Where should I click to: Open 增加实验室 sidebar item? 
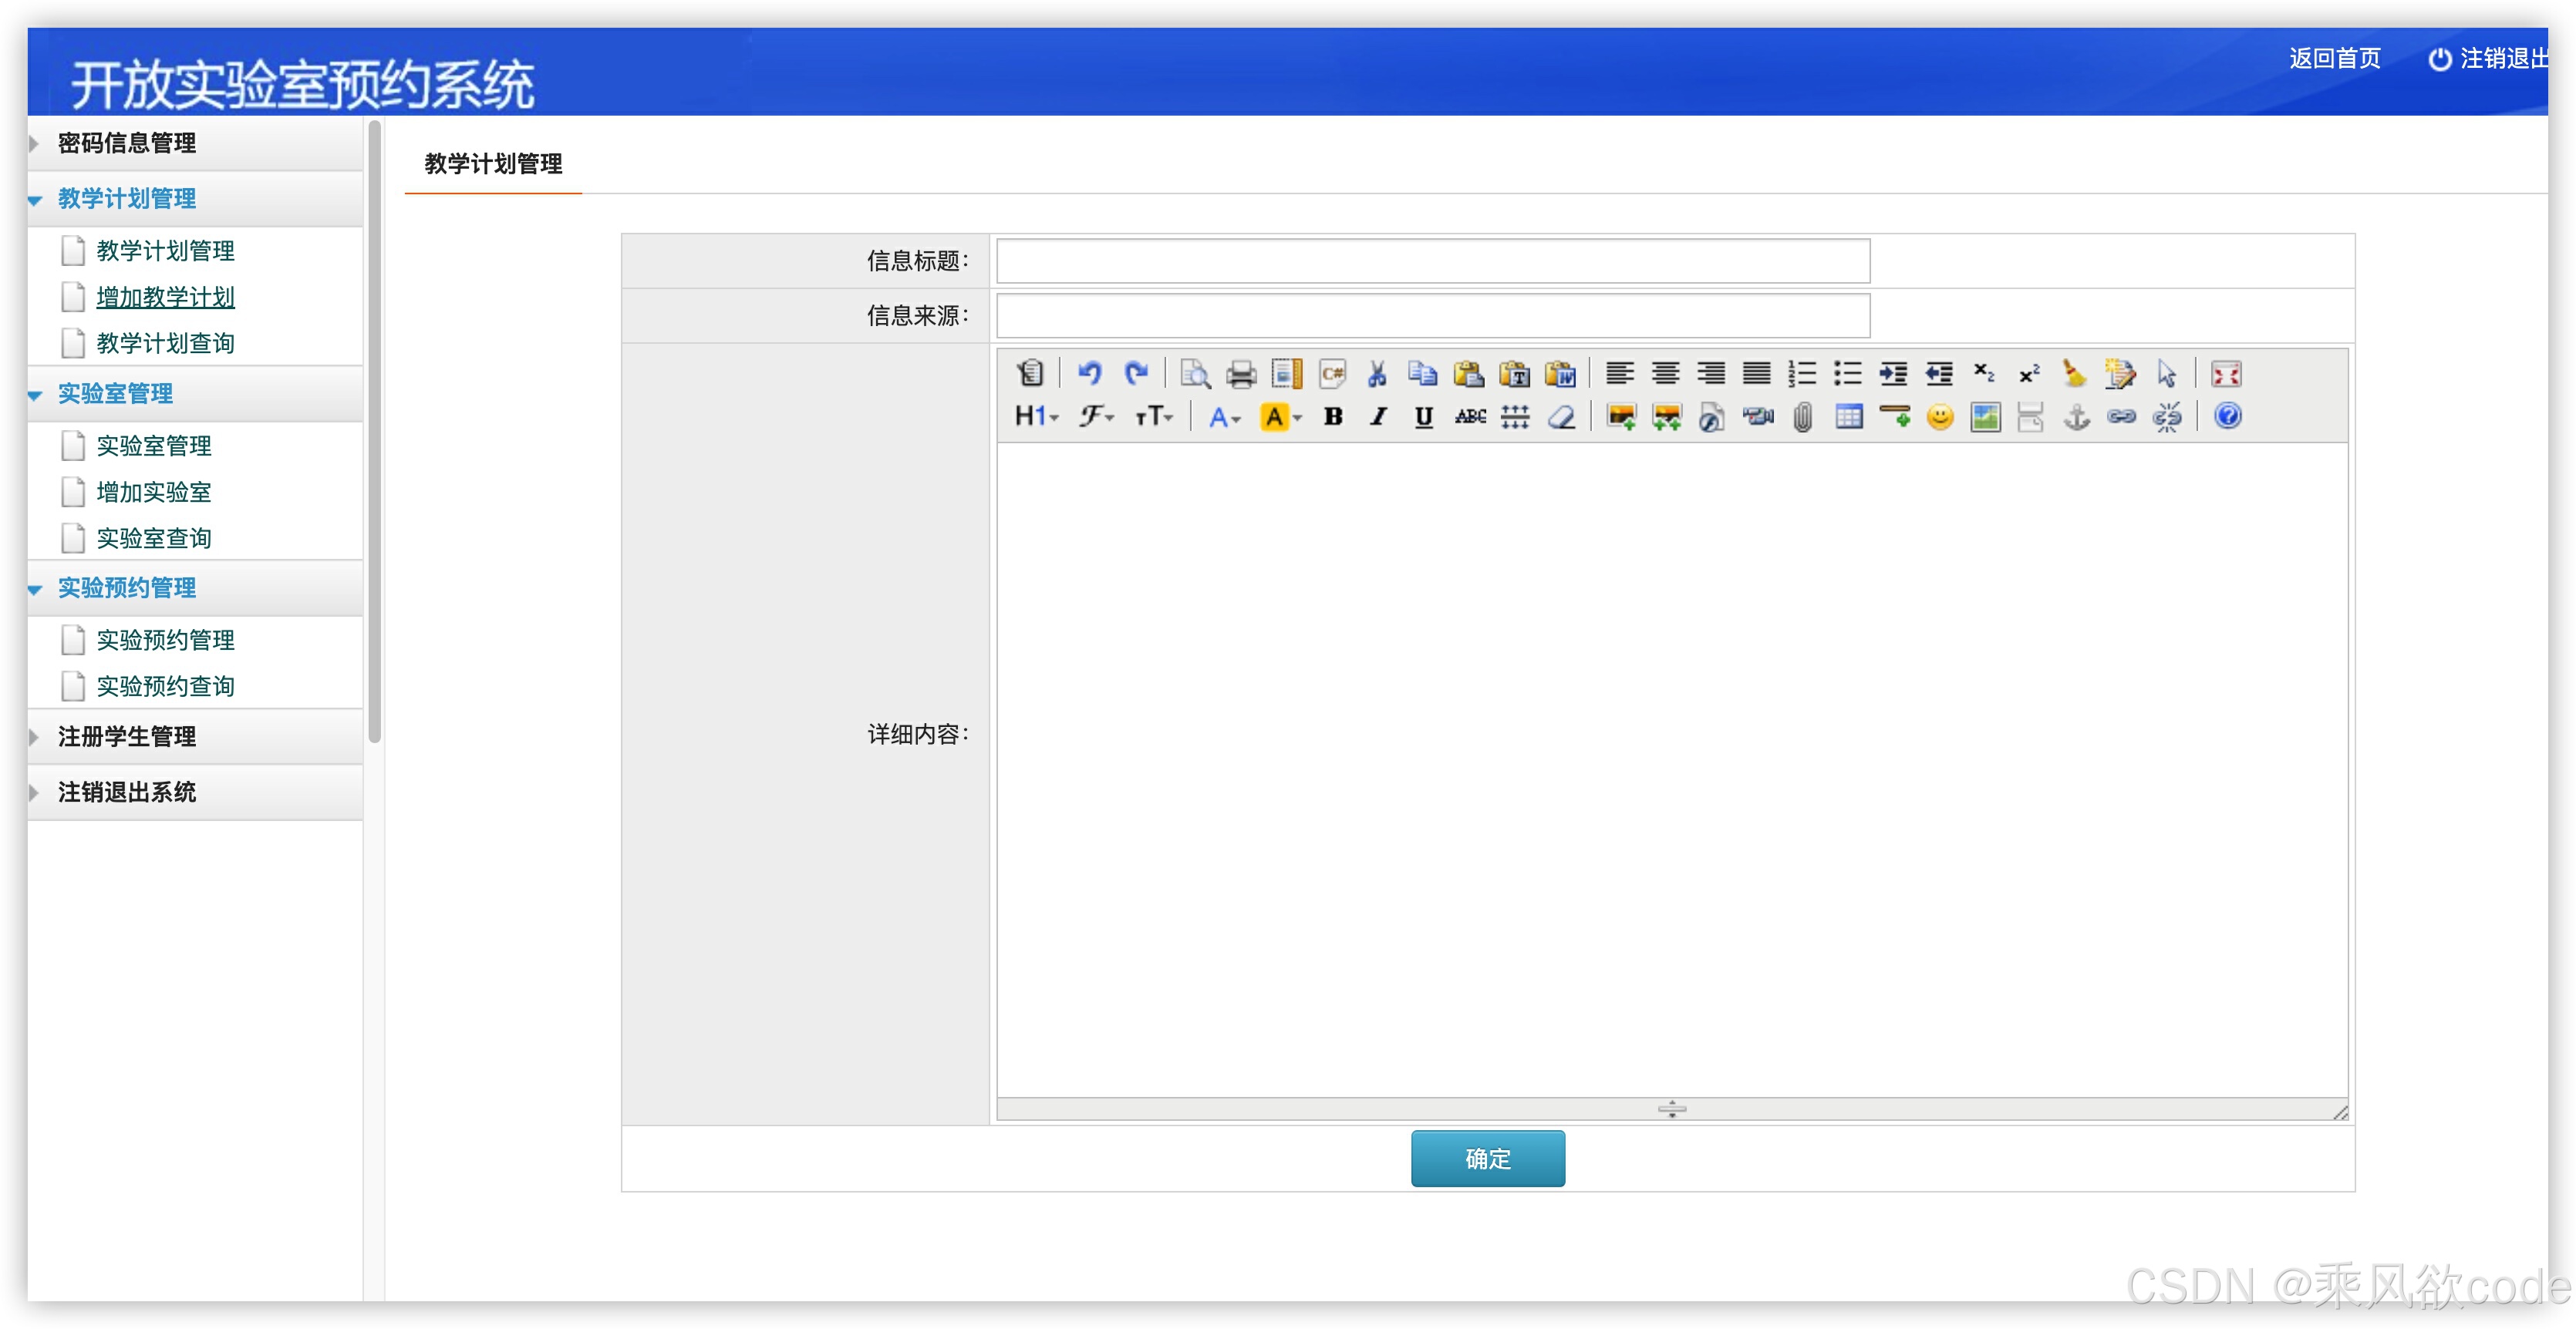tap(154, 492)
